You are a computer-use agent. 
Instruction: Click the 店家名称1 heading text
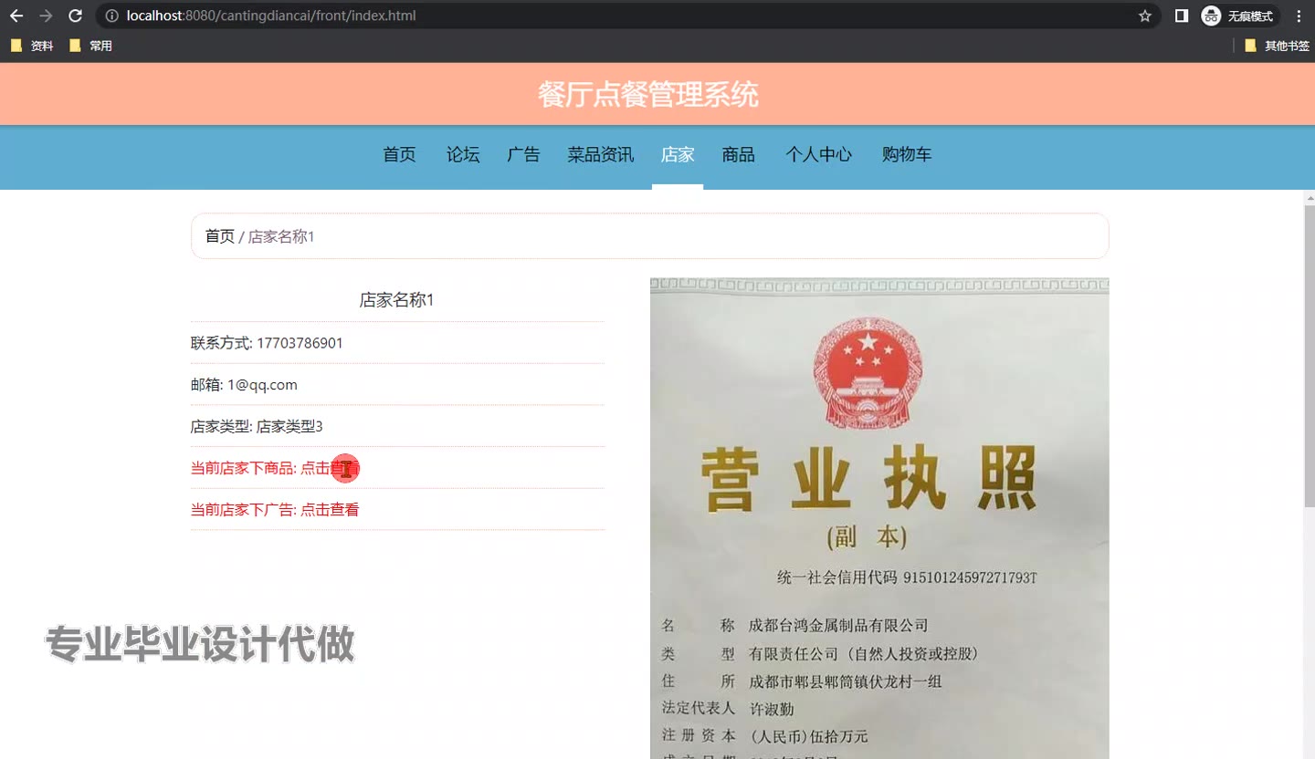[x=397, y=300]
